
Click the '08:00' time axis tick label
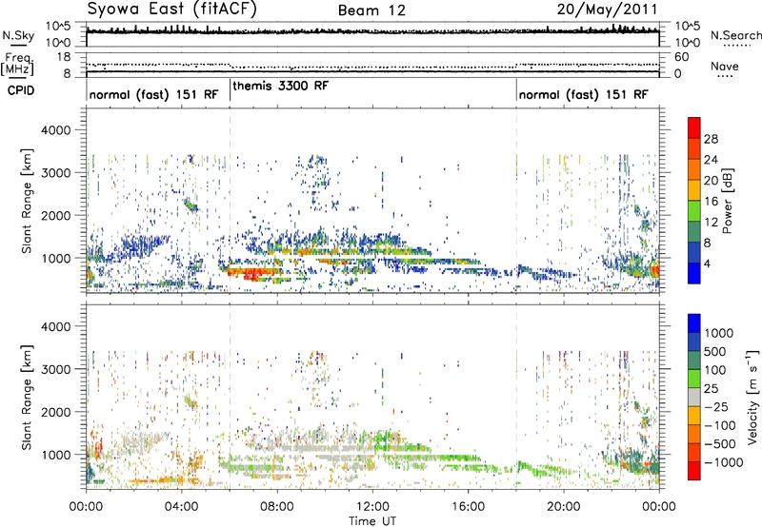[x=277, y=507]
